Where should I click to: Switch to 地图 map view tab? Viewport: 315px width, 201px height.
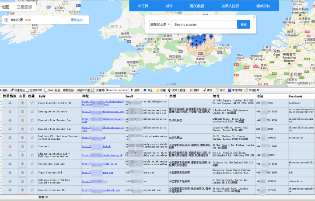[x=5, y=7]
